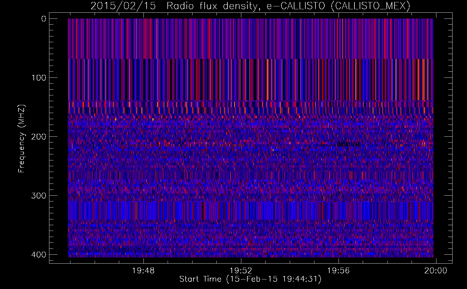Click the 300 frequency tick label
The width and height of the screenshot is (467, 289).
coord(38,196)
